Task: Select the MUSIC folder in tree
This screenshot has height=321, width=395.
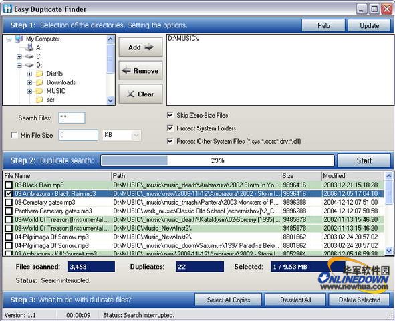Action: coord(56,91)
